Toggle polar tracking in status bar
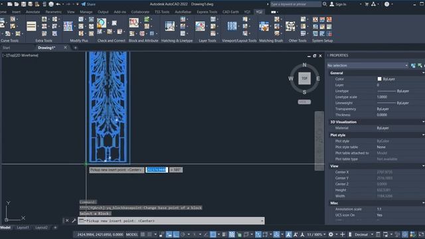This screenshot has height=239, width=425. (183, 234)
